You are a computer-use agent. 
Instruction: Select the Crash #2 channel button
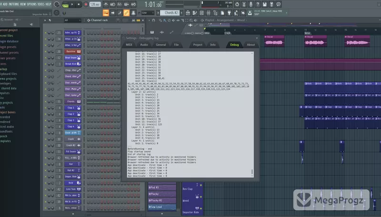coord(73,145)
